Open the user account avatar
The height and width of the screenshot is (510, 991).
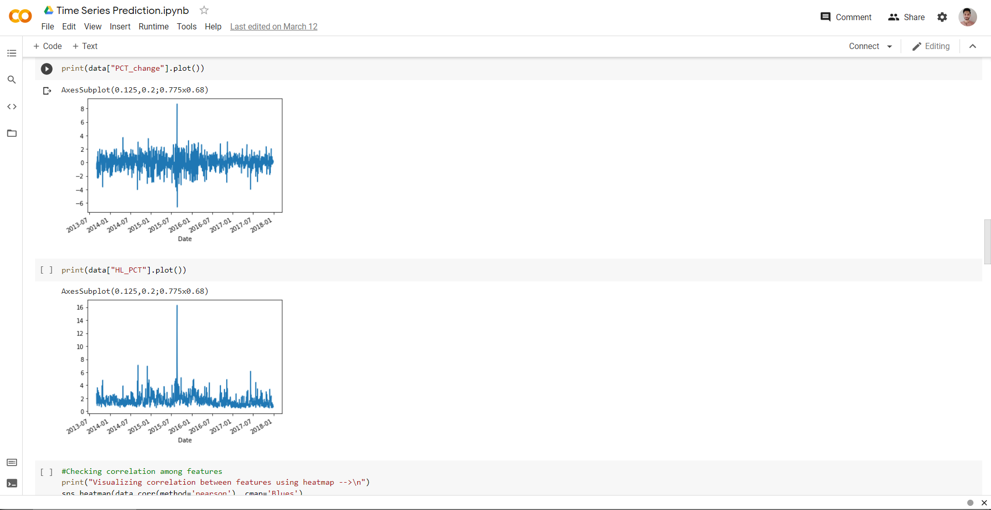[968, 17]
